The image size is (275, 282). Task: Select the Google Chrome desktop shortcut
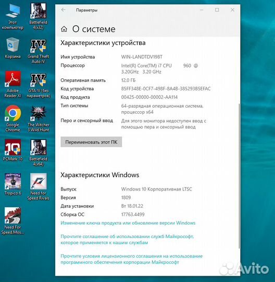[12, 119]
